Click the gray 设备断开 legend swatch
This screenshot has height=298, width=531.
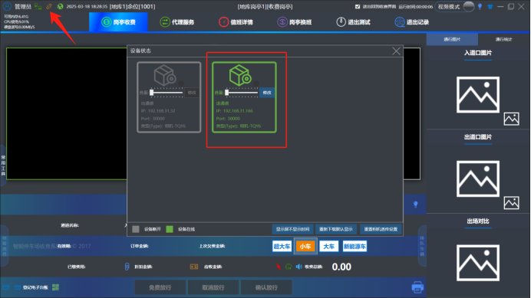136,229
